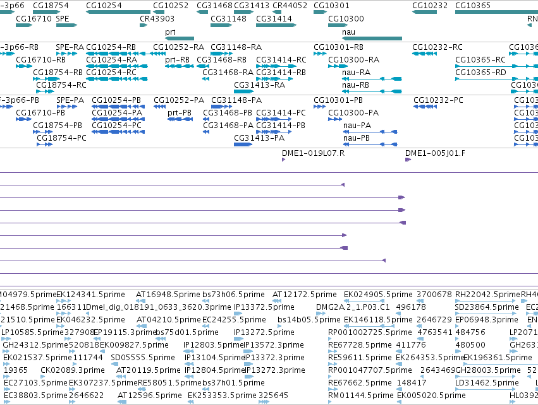Screen dimensions: 538x405
Task: Select gene label CR43903
Action: click(157, 18)
